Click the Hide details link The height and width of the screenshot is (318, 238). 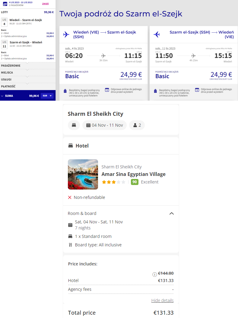(x=162, y=300)
